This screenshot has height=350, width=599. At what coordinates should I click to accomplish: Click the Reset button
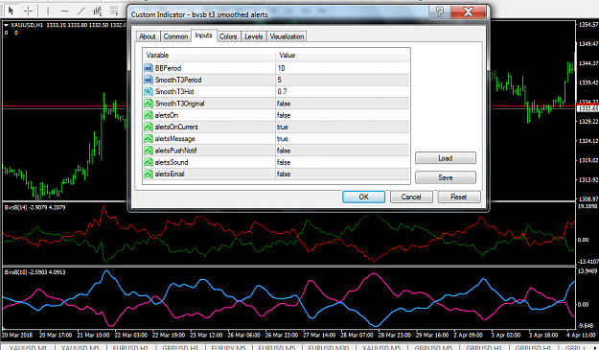(459, 197)
